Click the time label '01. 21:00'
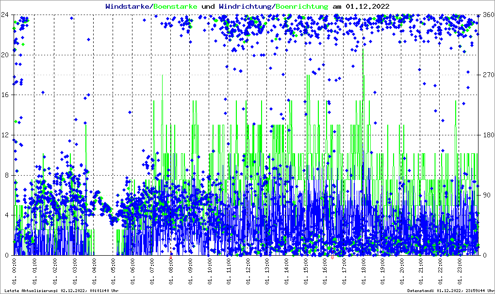Screen dimensions: 495x294 [421, 271]
